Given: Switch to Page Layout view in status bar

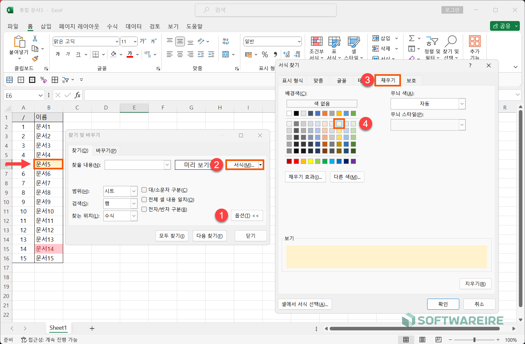Looking at the screenshot, I should pos(422,339).
